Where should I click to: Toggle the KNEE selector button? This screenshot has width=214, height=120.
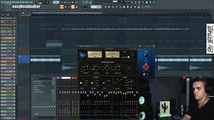point(81,83)
